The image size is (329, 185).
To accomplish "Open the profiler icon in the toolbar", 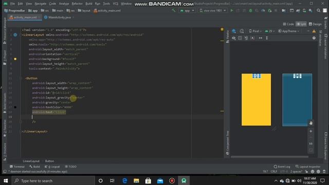I will pyautogui.click(x=263, y=10).
